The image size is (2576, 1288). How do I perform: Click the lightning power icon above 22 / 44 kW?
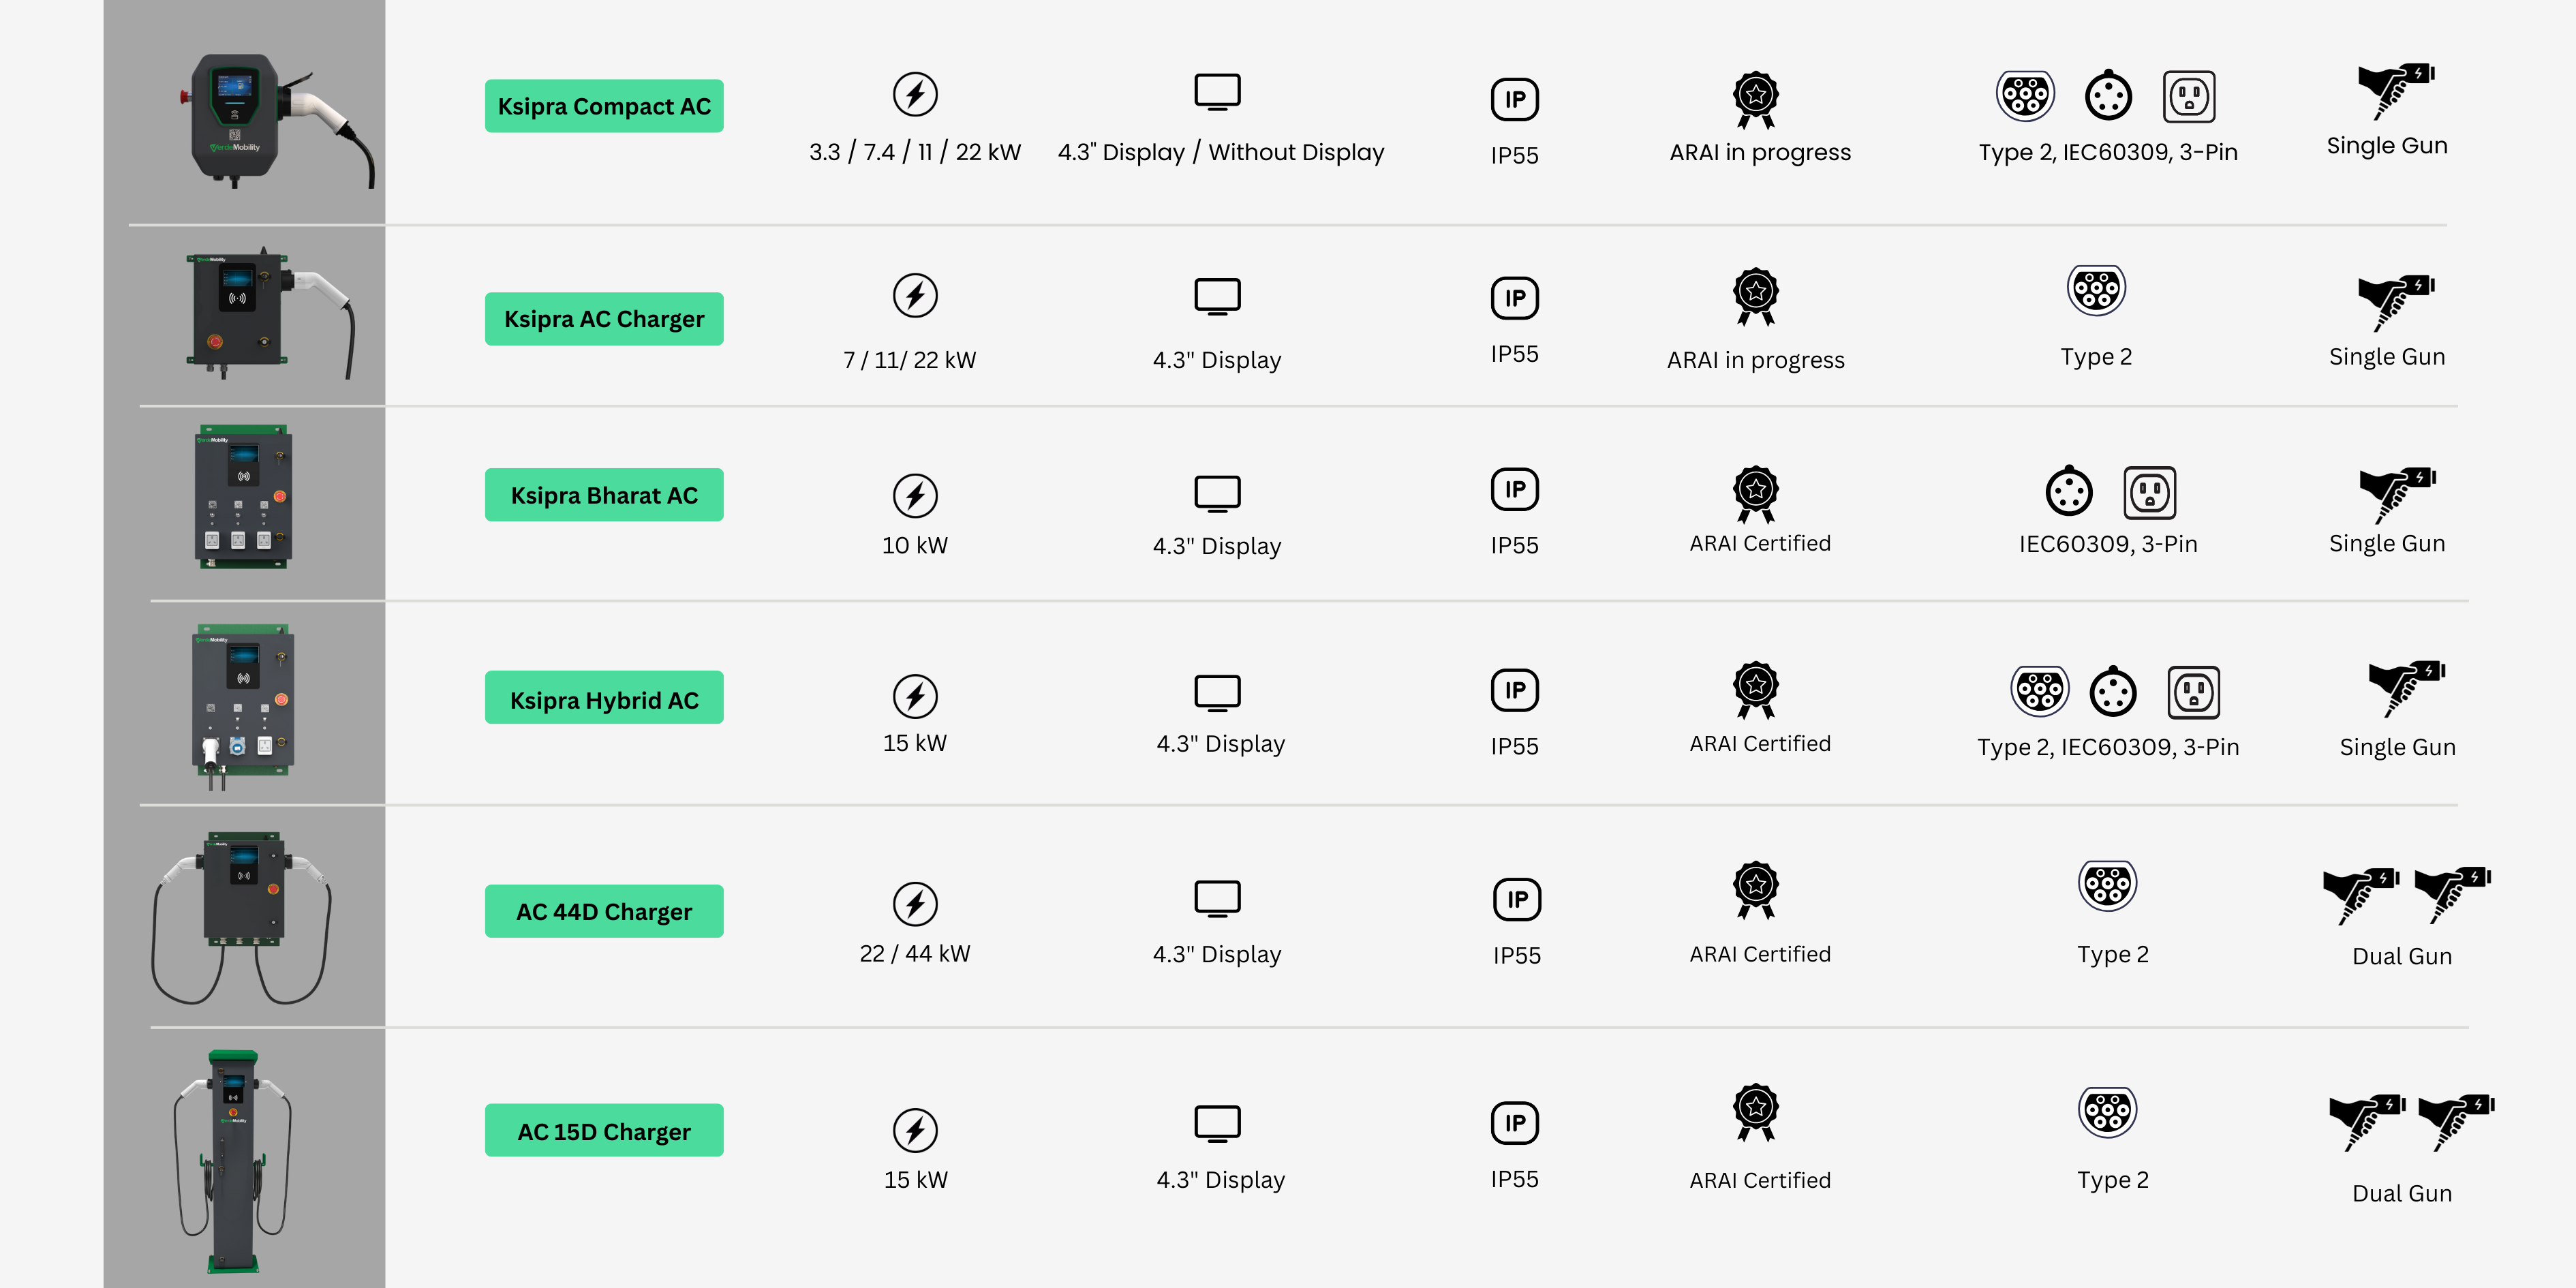pos(915,903)
